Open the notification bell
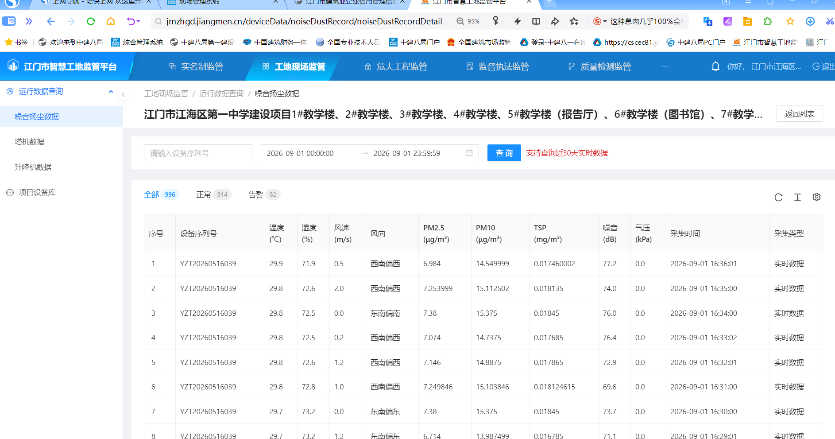The width and height of the screenshot is (835, 439). [715, 66]
